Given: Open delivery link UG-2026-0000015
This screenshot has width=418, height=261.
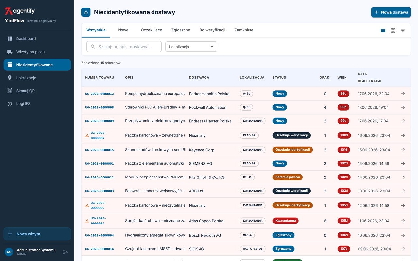Looking at the screenshot, I should [99, 150].
